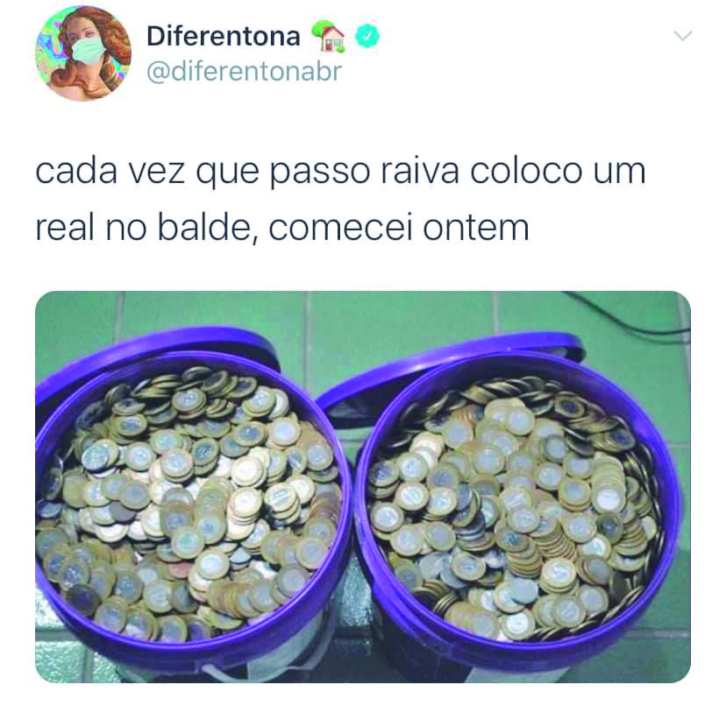Click the black cable in photo corner
This screenshot has height=720, width=726.
[630, 313]
